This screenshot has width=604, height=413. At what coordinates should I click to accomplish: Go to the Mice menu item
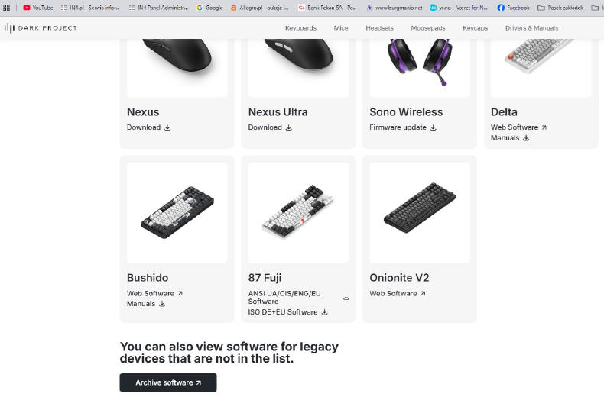[341, 28]
